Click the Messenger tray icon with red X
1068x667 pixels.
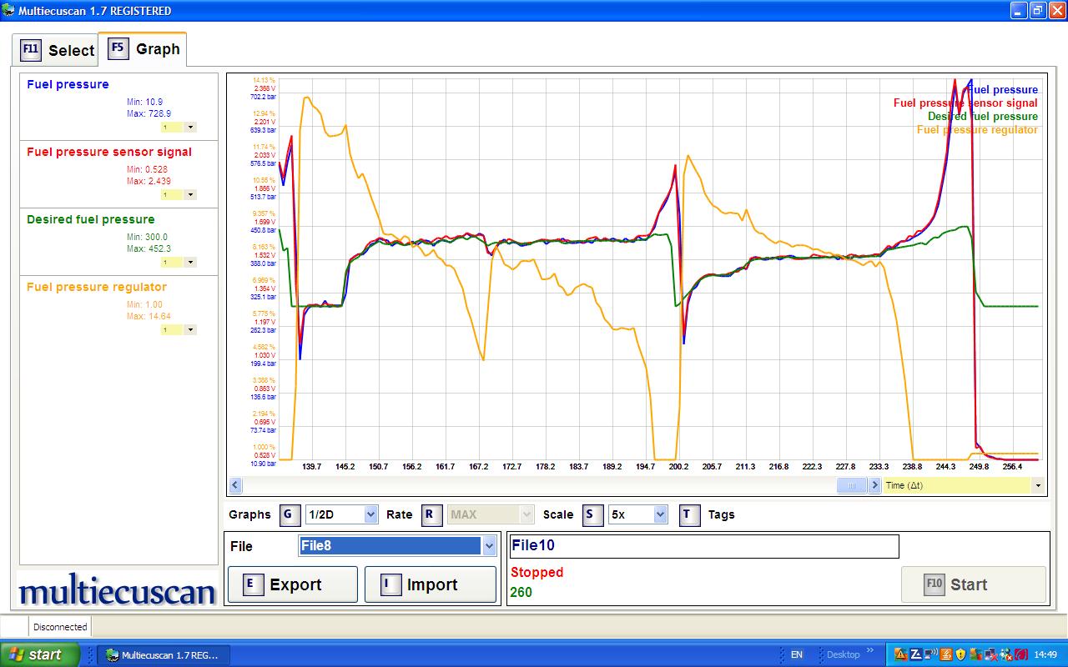pyautogui.click(x=1006, y=655)
